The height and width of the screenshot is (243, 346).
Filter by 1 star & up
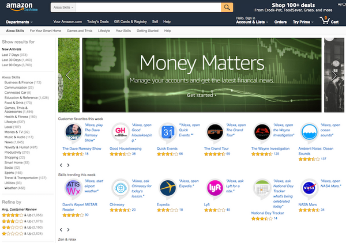click(22, 234)
